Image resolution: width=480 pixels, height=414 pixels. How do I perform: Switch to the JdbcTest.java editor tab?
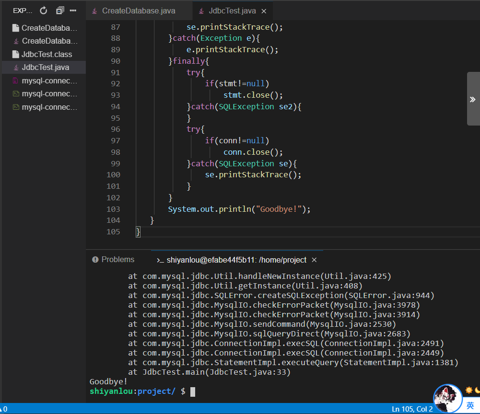[x=233, y=11]
